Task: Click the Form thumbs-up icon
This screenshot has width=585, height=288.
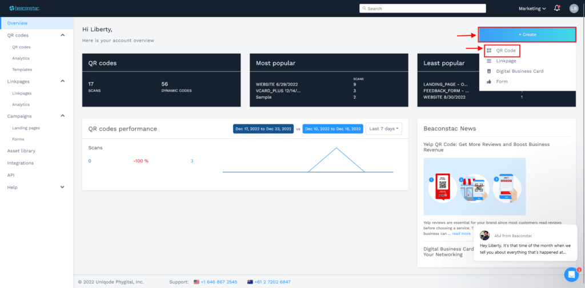Action: pos(489,81)
